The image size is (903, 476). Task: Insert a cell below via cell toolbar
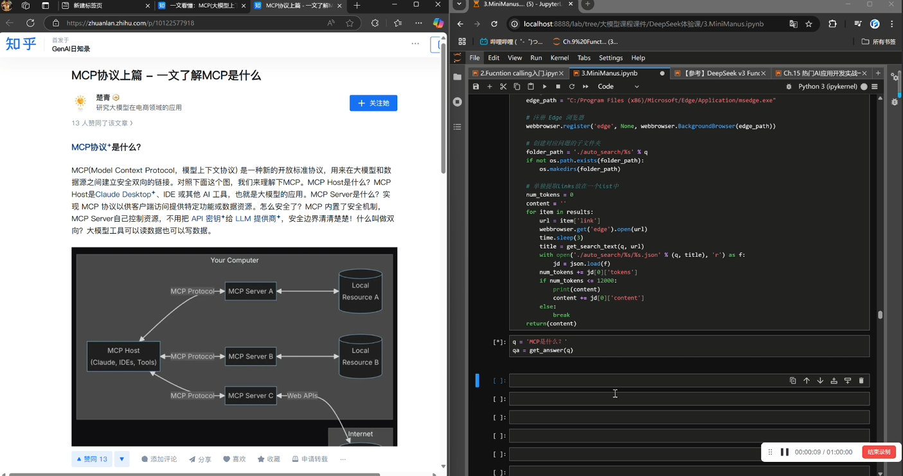point(848,381)
